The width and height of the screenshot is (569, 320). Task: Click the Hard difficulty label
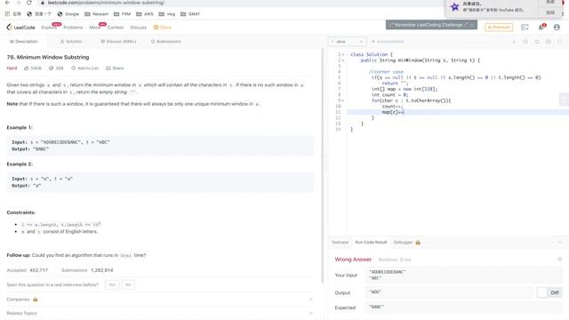click(x=12, y=68)
